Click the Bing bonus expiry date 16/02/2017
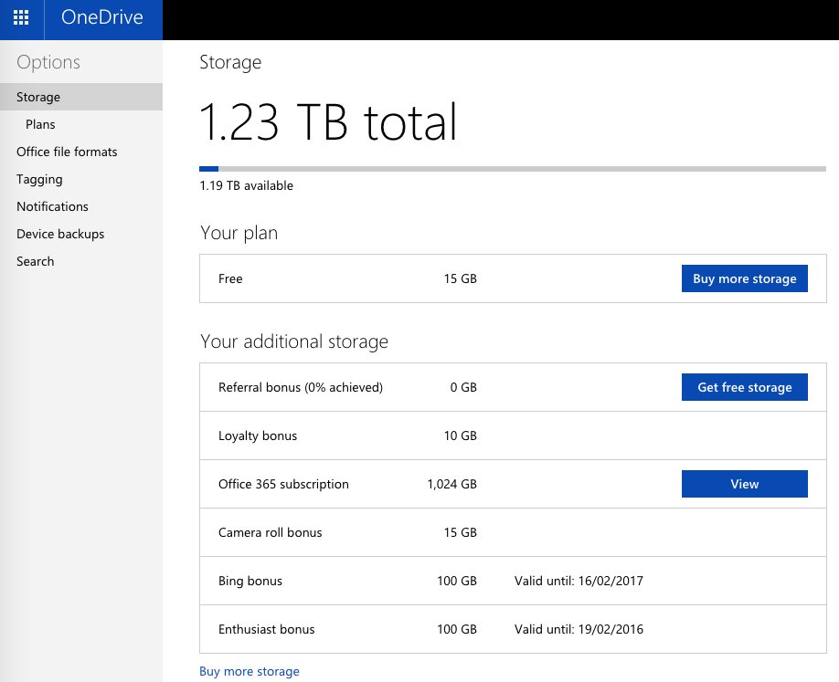Viewport: 839px width, 682px height. [x=611, y=581]
